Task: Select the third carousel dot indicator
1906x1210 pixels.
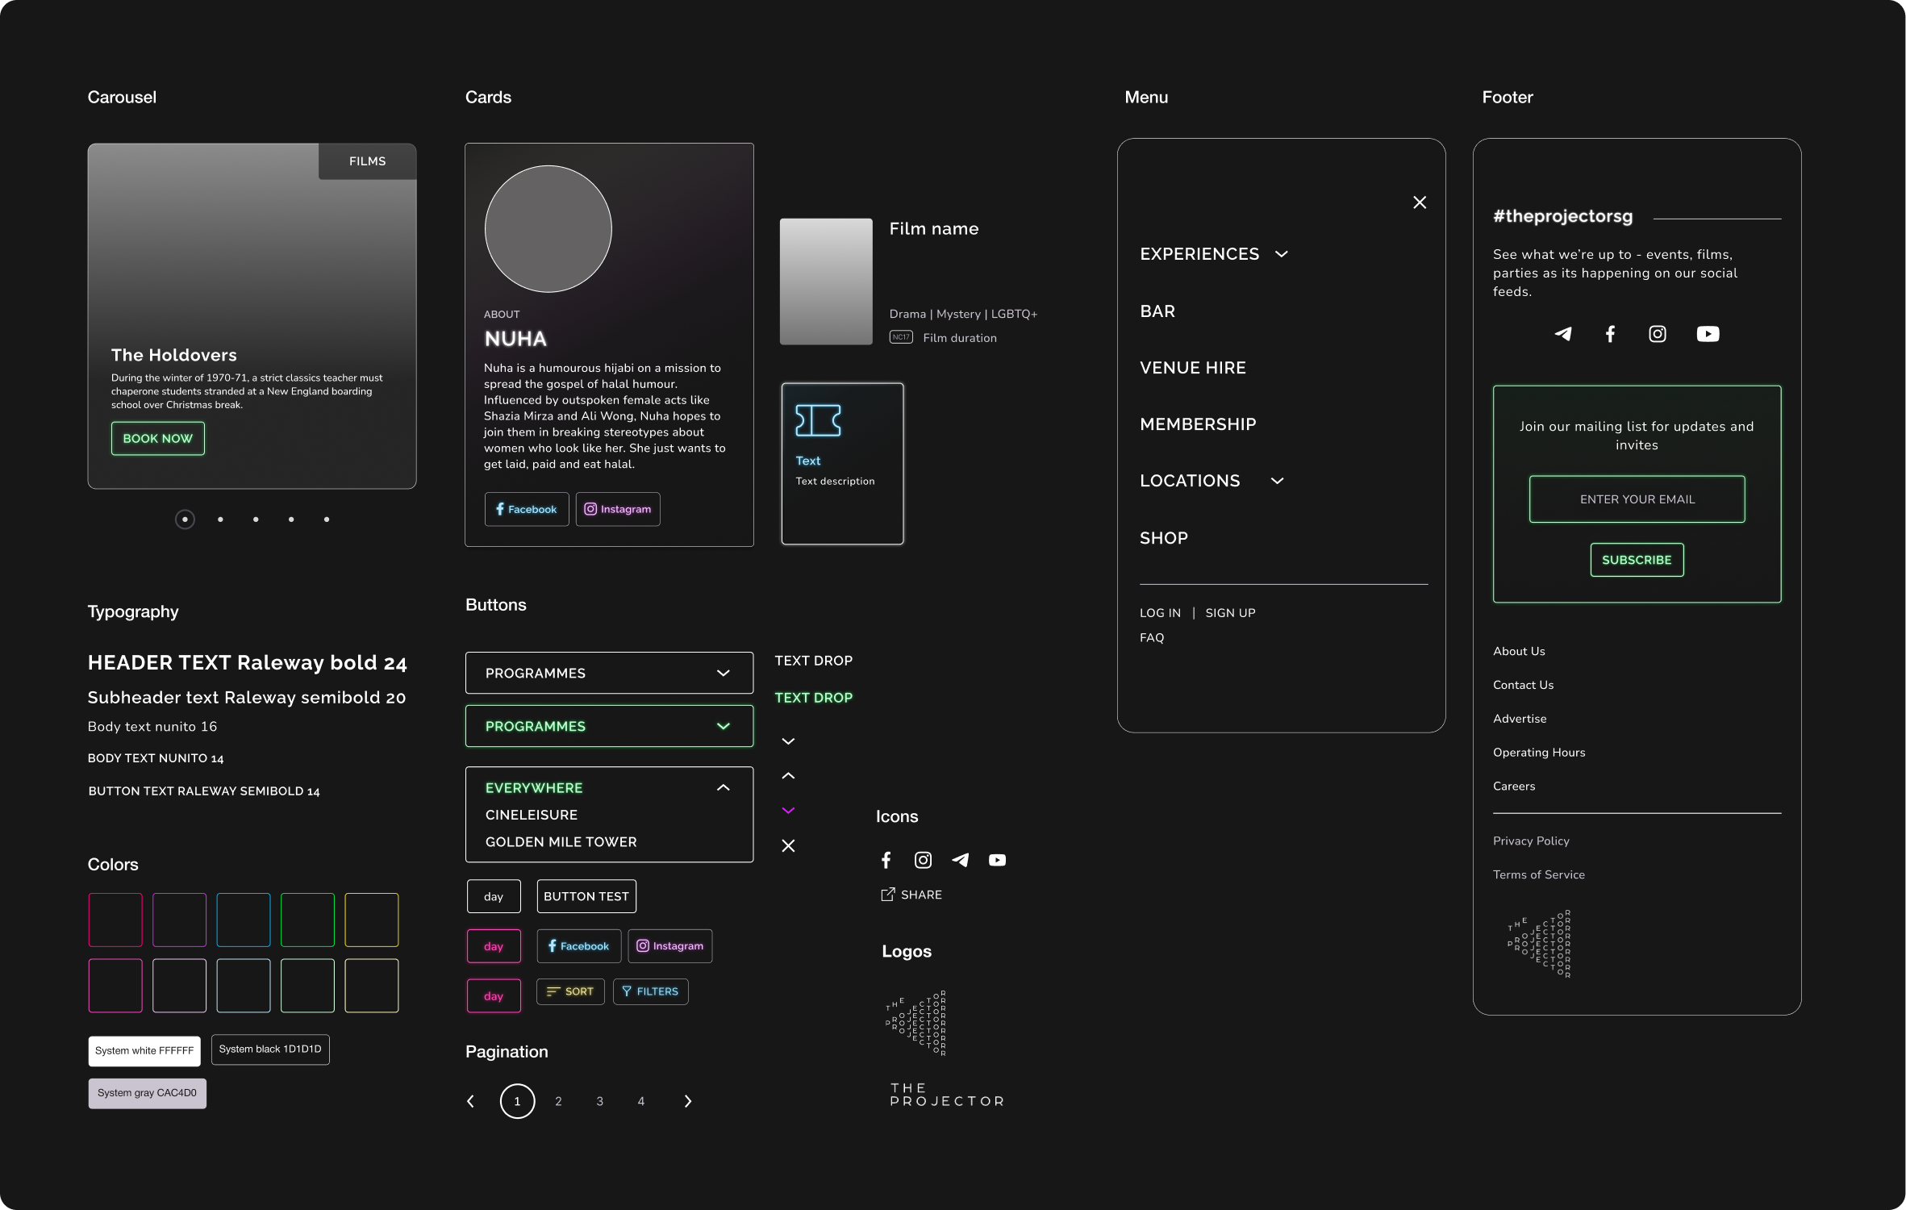Action: [x=256, y=519]
